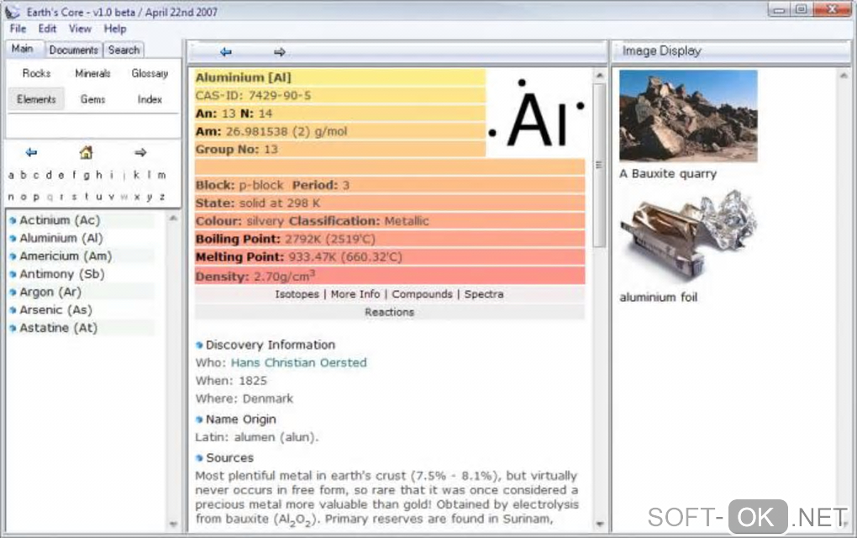Switch to the Main tab
Screen dimensions: 857x538
coord(23,49)
